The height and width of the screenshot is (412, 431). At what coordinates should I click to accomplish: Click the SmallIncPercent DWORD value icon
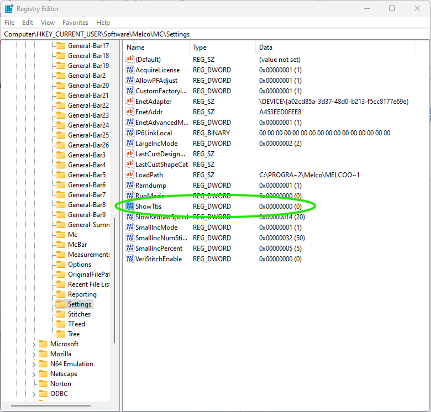(x=130, y=248)
